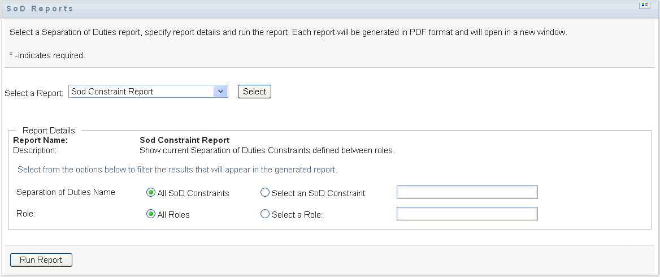The height and width of the screenshot is (277, 660).
Task: Click the bold Report Name: label
Action: pyautogui.click(x=40, y=140)
